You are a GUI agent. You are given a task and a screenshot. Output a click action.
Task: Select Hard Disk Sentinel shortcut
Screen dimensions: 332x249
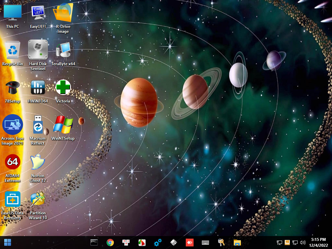(x=38, y=55)
